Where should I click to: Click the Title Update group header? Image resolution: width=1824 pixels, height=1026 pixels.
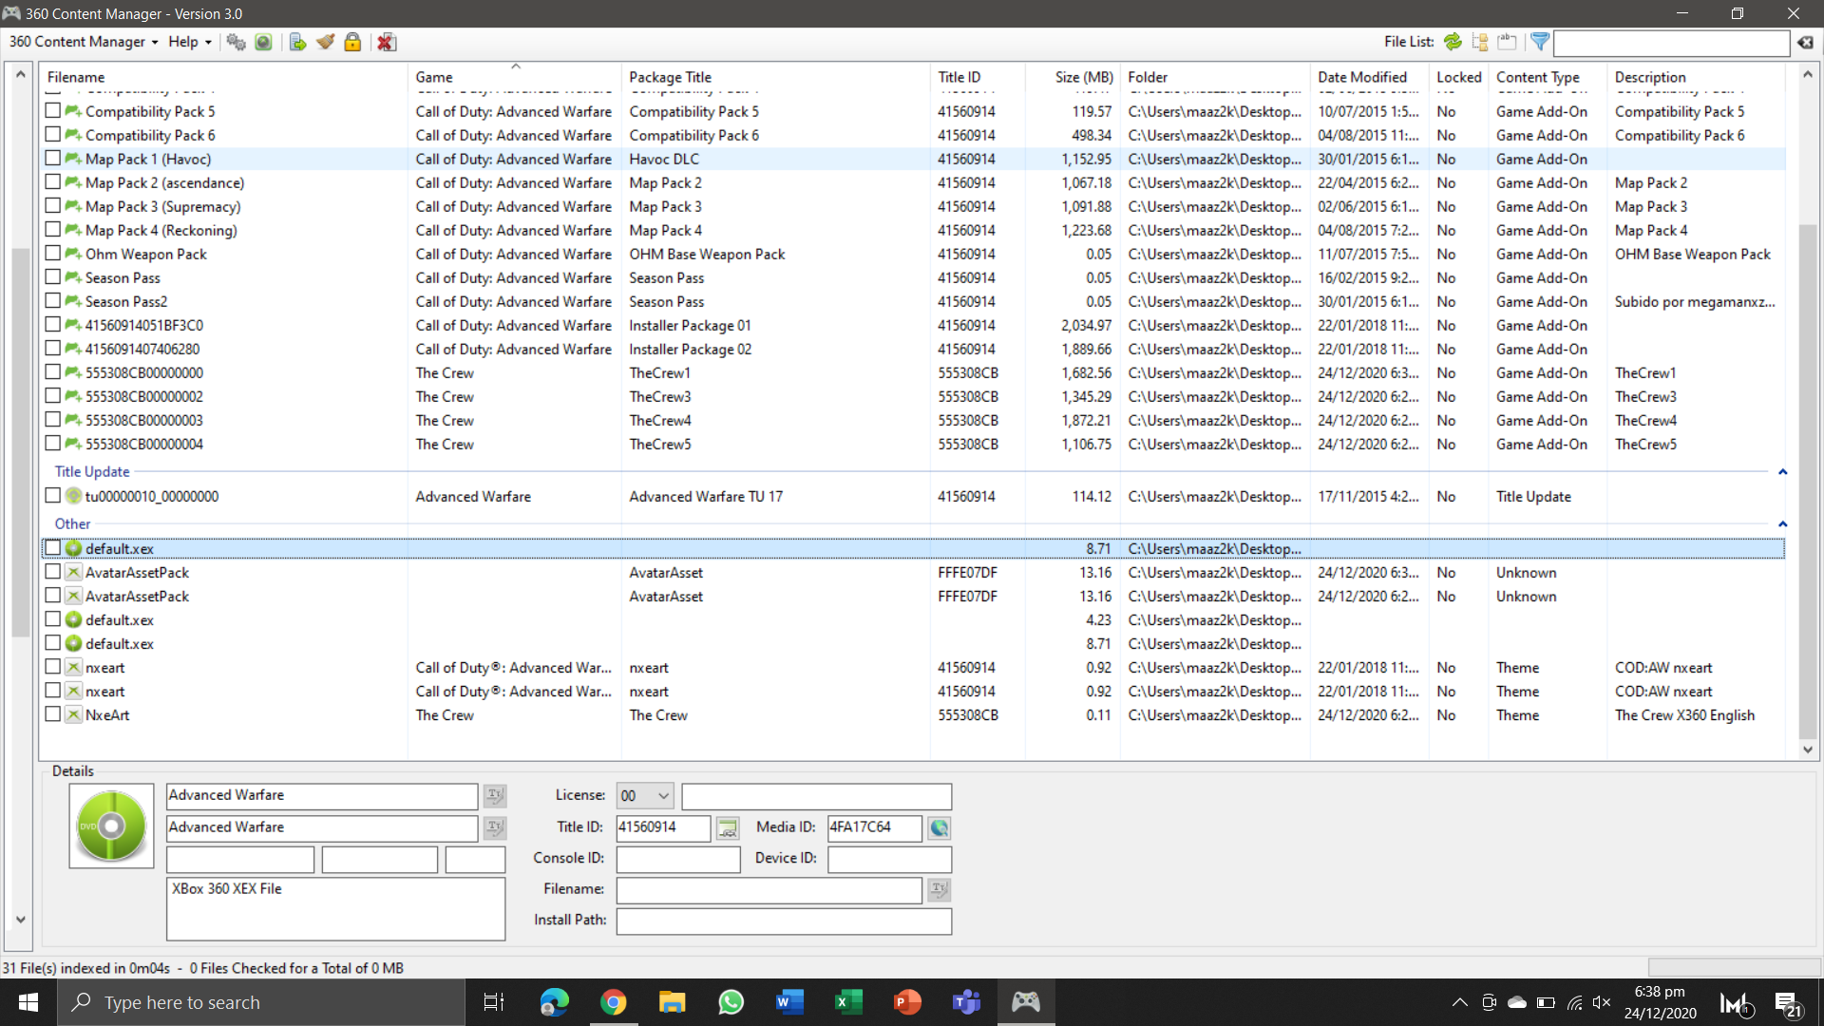(92, 472)
